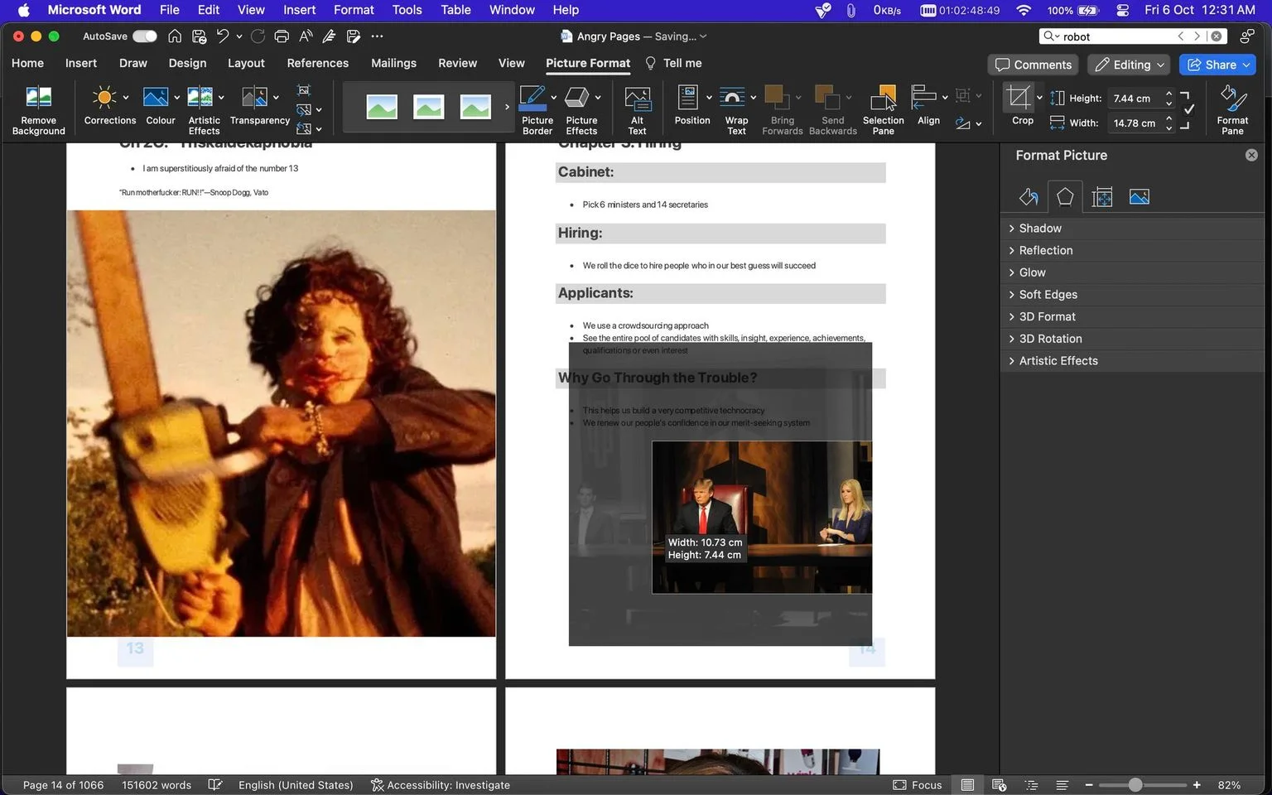The width and height of the screenshot is (1272, 795).
Task: Toggle the AutoSave switch
Action: click(x=144, y=36)
